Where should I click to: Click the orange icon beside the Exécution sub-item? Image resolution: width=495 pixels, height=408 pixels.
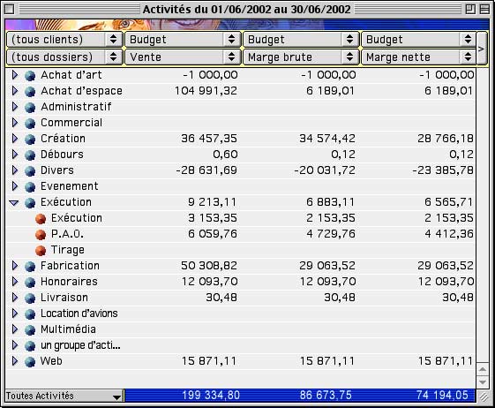[x=41, y=219]
